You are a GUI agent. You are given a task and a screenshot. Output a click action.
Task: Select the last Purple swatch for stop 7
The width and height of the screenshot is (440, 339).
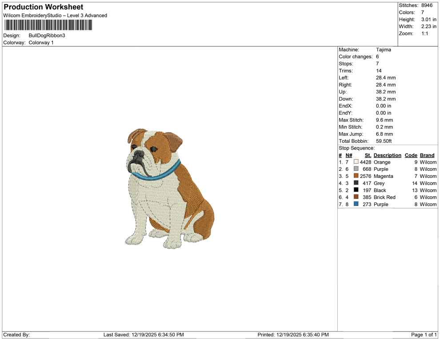tap(356, 204)
